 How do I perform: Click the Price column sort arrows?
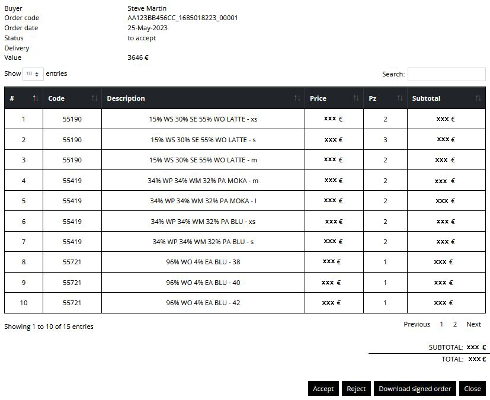[356, 98]
